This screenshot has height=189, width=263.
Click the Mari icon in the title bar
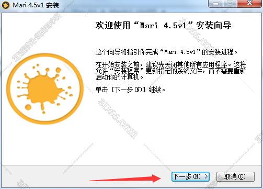click(x=6, y=5)
